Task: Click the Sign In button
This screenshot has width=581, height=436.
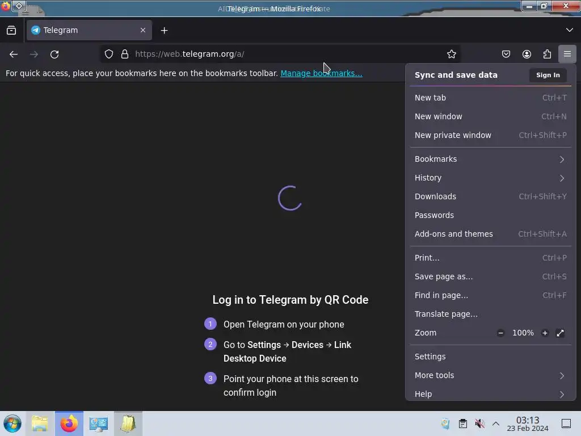Action: pos(548,75)
